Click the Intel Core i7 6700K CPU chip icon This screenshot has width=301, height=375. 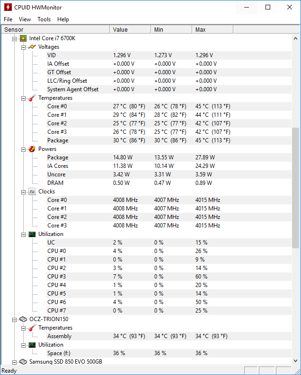[x=23, y=38]
